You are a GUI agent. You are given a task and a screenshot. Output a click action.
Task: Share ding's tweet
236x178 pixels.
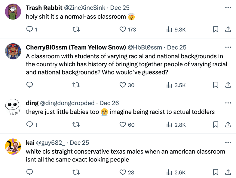pyautogui.click(x=228, y=125)
